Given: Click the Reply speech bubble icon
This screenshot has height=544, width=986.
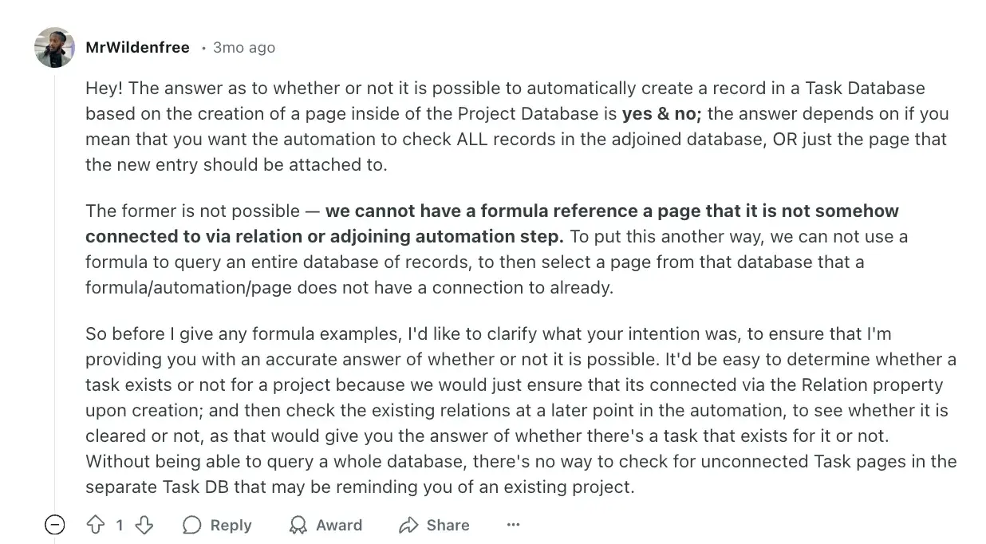Looking at the screenshot, I should (192, 525).
